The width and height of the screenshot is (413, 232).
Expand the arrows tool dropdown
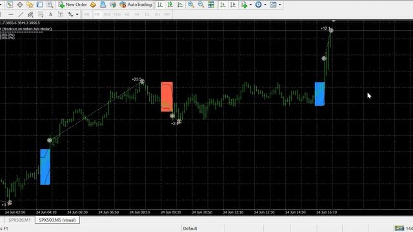pyautogui.click(x=77, y=14)
